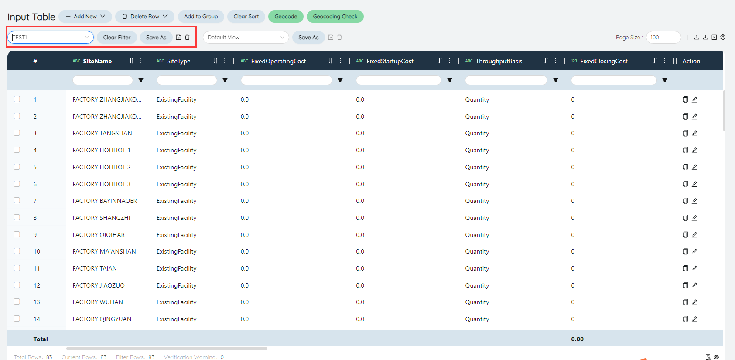The width and height of the screenshot is (735, 360).
Task: Click FixedStartupCost filter funnel icon
Action: [x=450, y=80]
